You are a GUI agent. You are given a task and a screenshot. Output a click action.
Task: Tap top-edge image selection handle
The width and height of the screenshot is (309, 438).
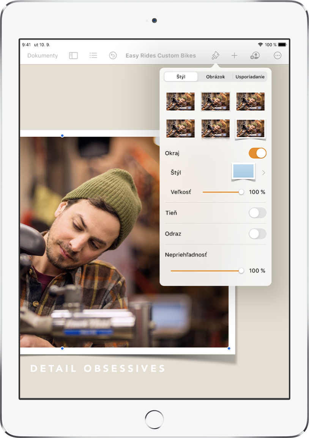coord(62,136)
